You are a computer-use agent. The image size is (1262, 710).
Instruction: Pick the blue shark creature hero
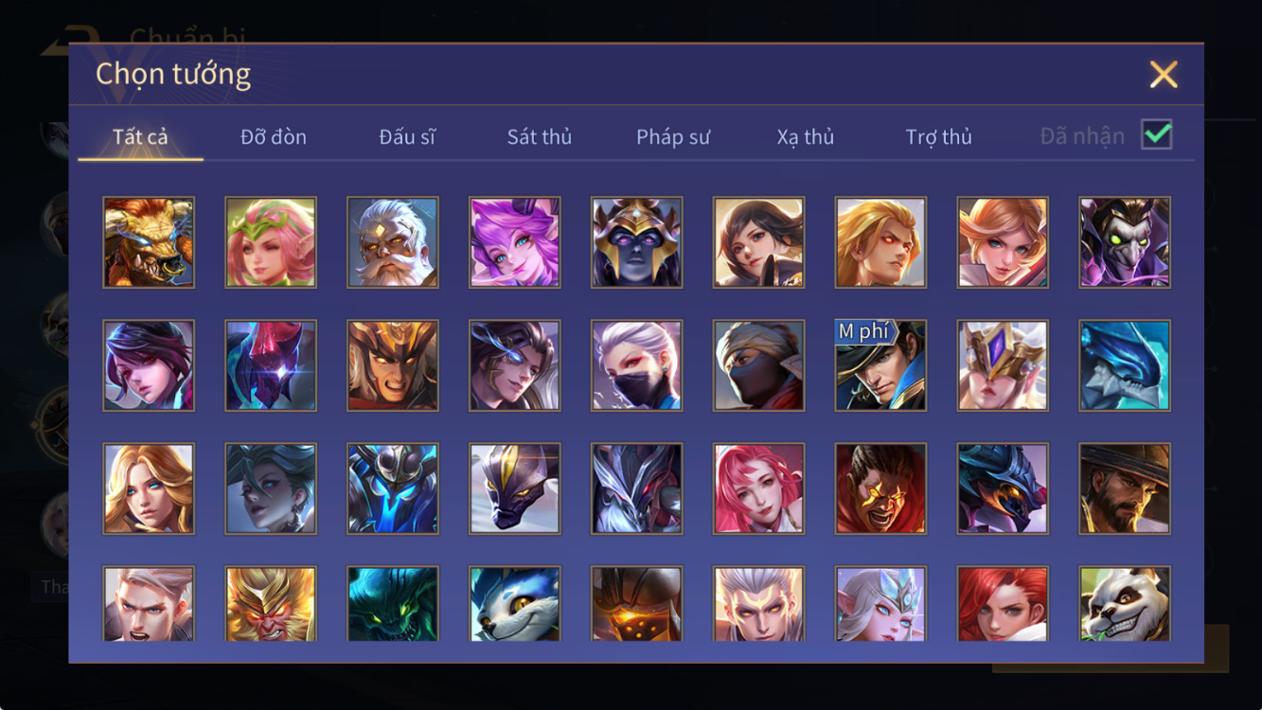[x=1125, y=365]
